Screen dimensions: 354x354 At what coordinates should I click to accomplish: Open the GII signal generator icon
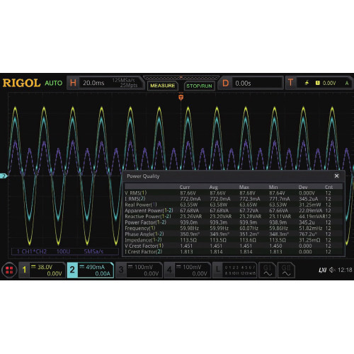tap(286, 270)
